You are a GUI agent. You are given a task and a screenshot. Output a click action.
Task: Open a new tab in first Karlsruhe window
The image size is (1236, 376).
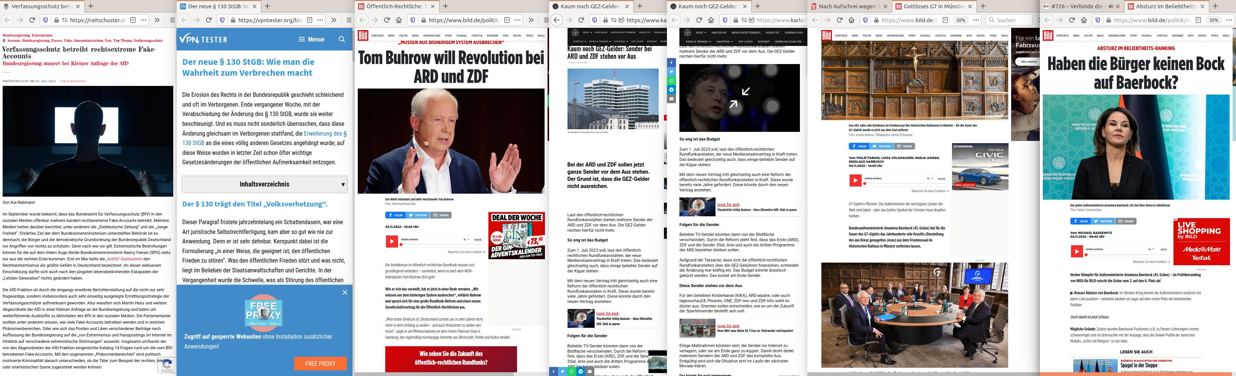639,6
